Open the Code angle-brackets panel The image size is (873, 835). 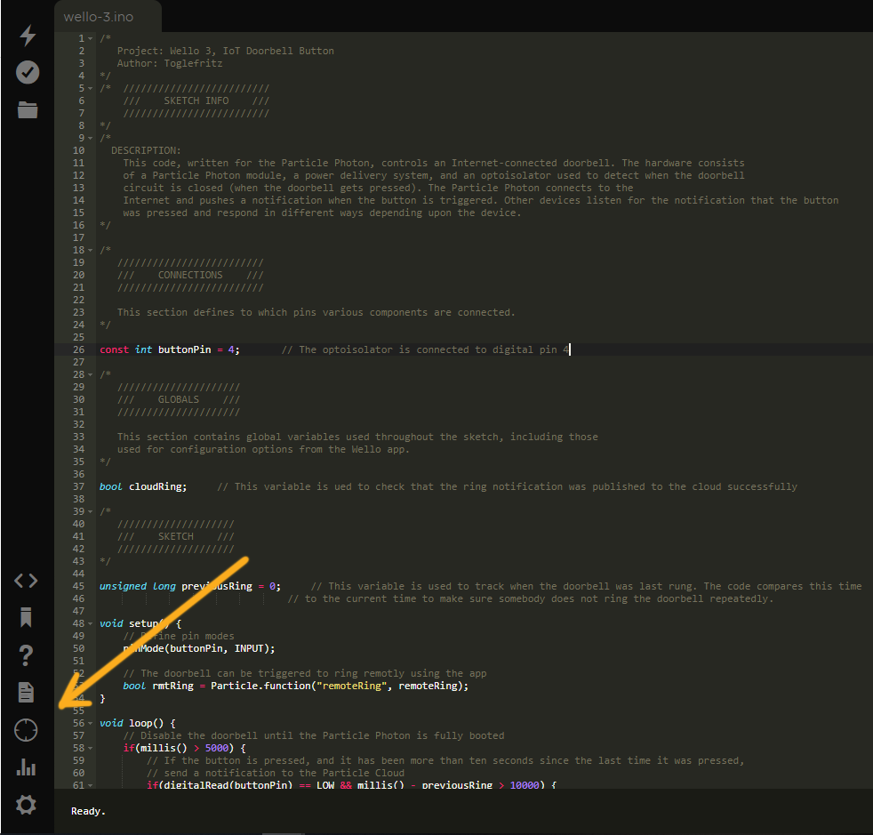26,581
